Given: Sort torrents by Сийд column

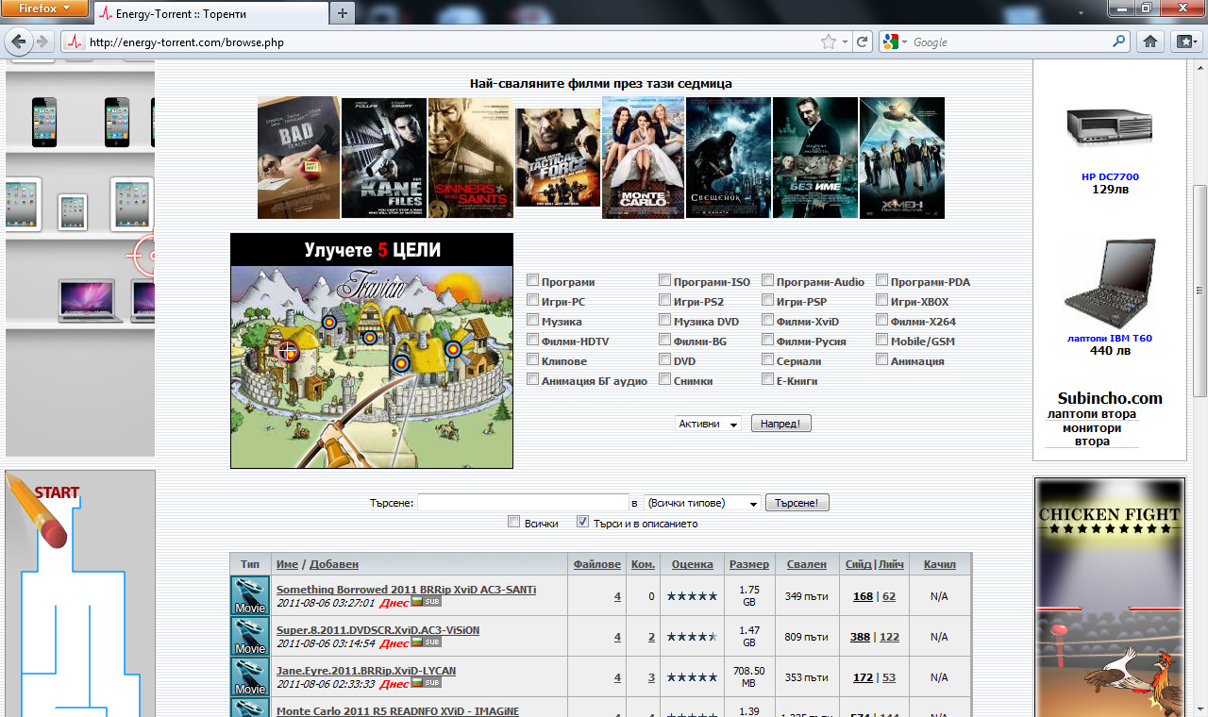Looking at the screenshot, I should (859, 564).
